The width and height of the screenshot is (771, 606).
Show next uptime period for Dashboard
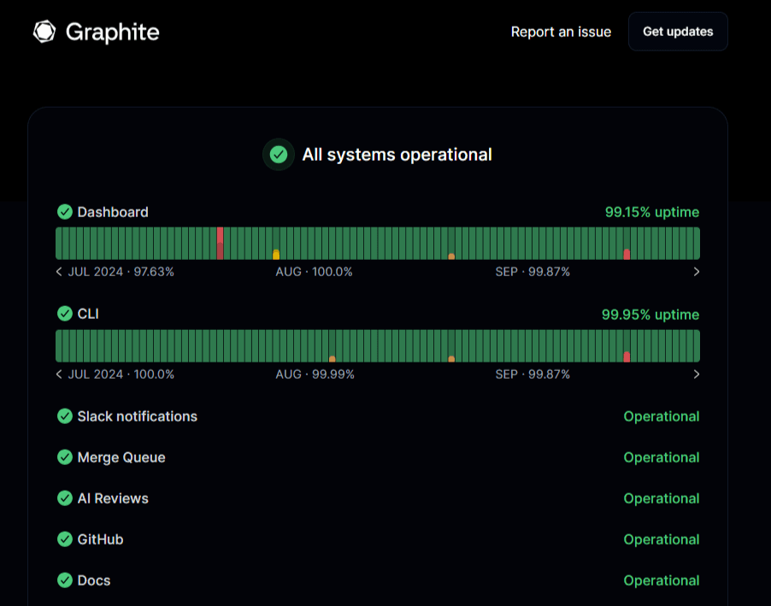coord(697,271)
